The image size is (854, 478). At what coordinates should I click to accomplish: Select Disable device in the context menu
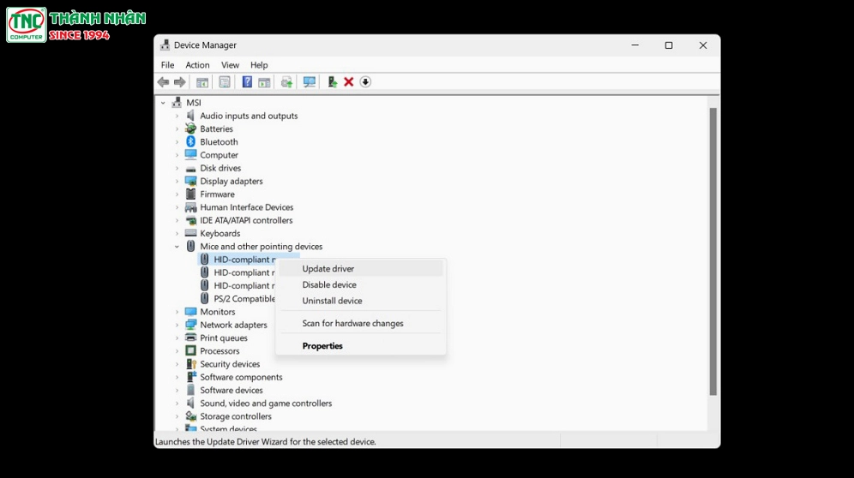click(x=329, y=285)
